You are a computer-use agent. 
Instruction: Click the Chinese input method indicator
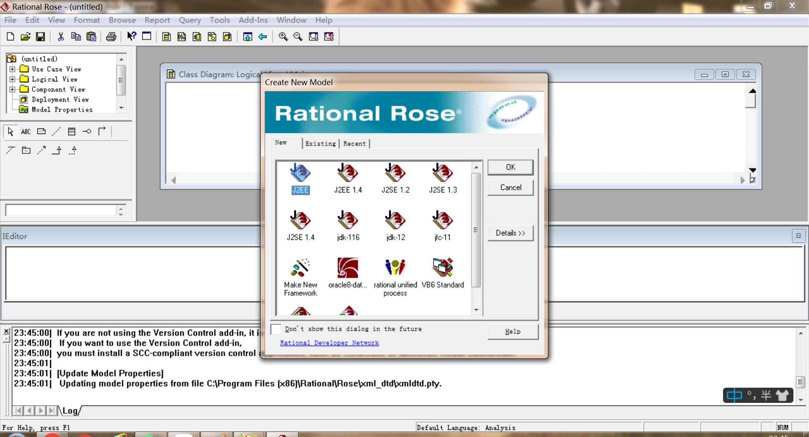[x=734, y=396]
